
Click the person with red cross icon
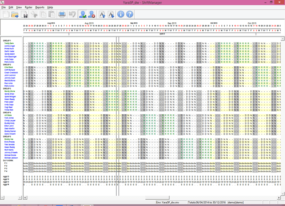[x=92, y=14]
